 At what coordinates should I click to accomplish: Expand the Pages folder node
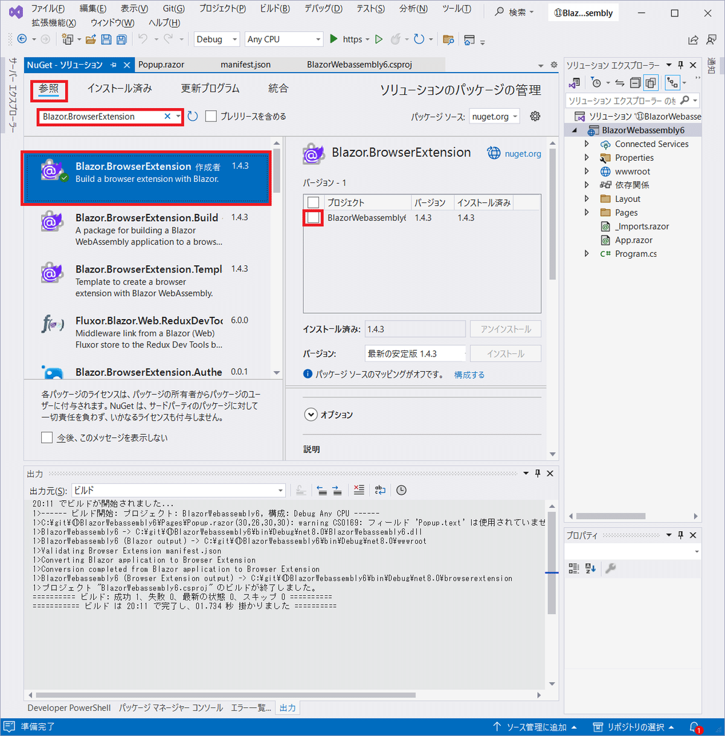tap(587, 212)
